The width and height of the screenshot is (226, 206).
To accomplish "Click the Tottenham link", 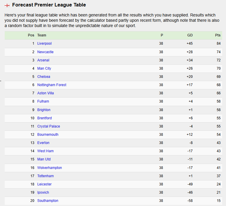I will [46, 176].
